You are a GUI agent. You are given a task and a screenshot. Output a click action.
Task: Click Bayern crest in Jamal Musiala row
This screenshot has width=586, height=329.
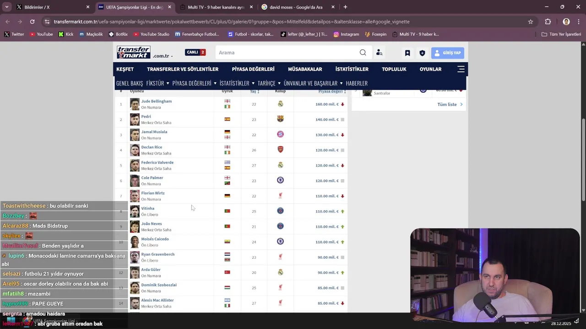[280, 134]
